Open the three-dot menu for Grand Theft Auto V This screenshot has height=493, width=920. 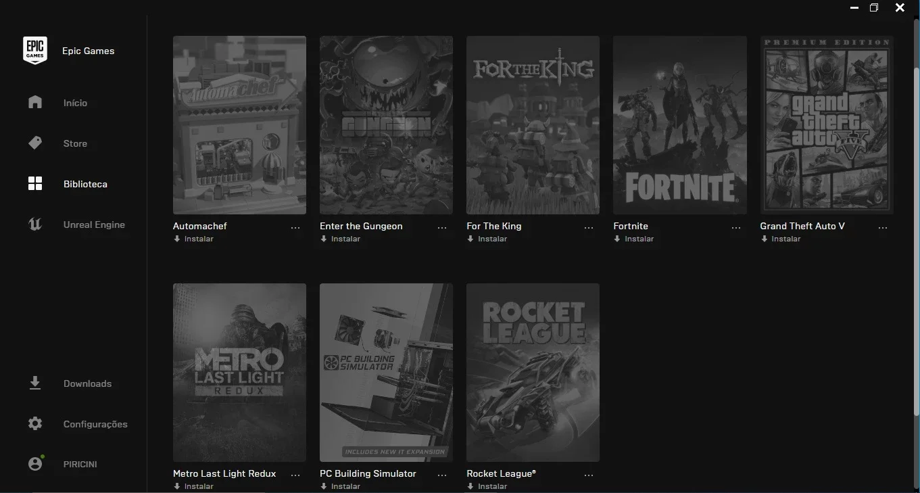tap(883, 228)
